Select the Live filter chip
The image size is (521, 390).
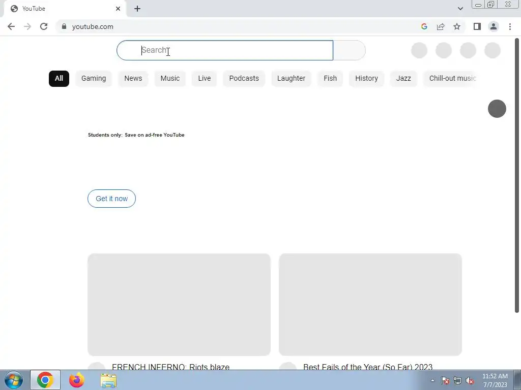coord(205,79)
